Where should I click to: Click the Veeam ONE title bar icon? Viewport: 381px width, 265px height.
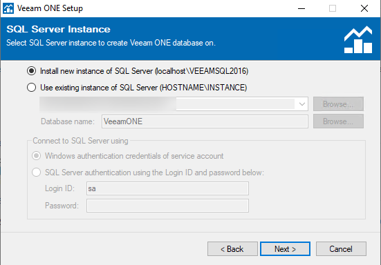pyautogui.click(x=8, y=8)
